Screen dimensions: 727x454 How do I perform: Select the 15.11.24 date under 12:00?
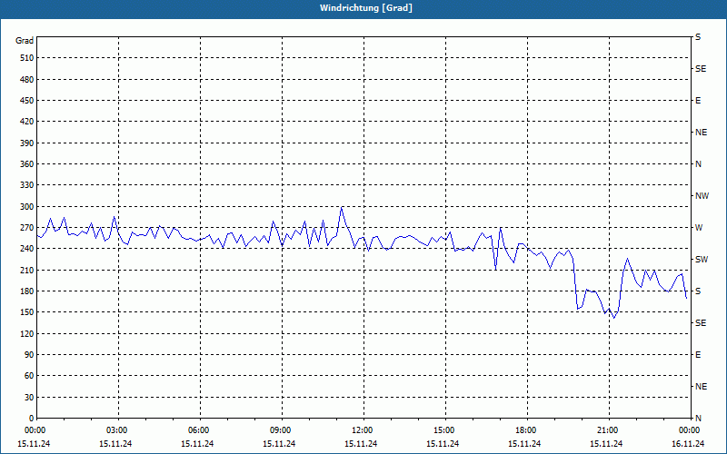pyautogui.click(x=361, y=444)
